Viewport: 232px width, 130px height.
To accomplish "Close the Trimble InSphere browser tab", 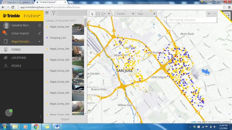I will (x=65, y=2).
